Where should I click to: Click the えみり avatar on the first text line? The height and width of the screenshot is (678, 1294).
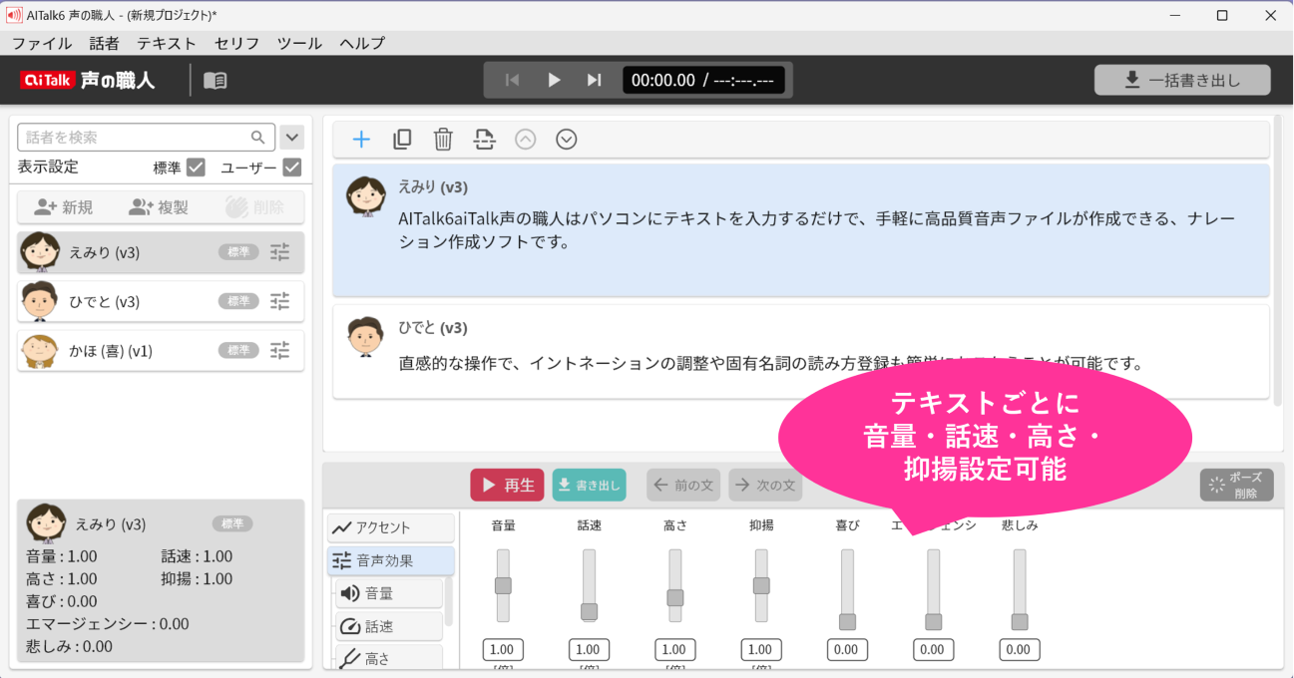tap(366, 196)
